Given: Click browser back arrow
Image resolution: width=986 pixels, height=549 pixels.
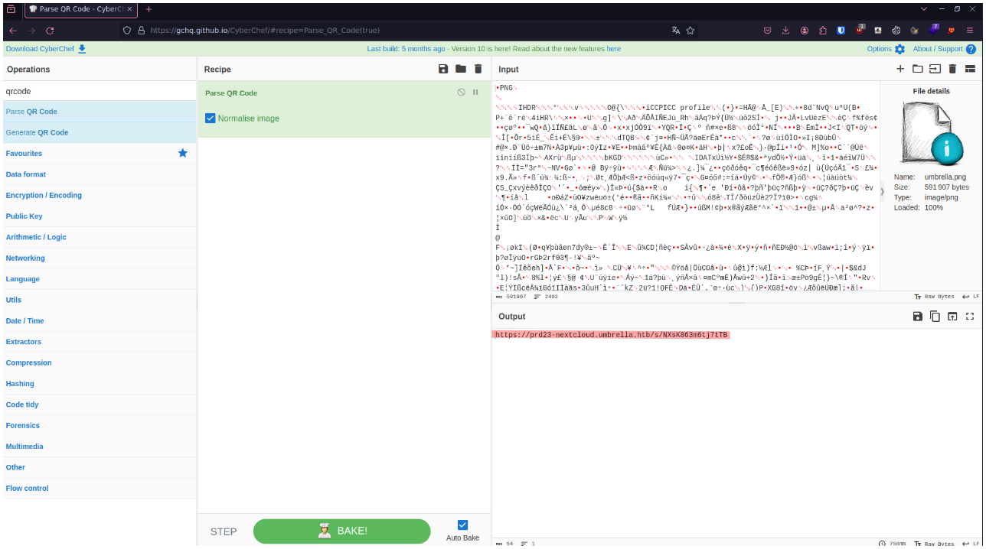Looking at the screenshot, I should click(x=13, y=31).
